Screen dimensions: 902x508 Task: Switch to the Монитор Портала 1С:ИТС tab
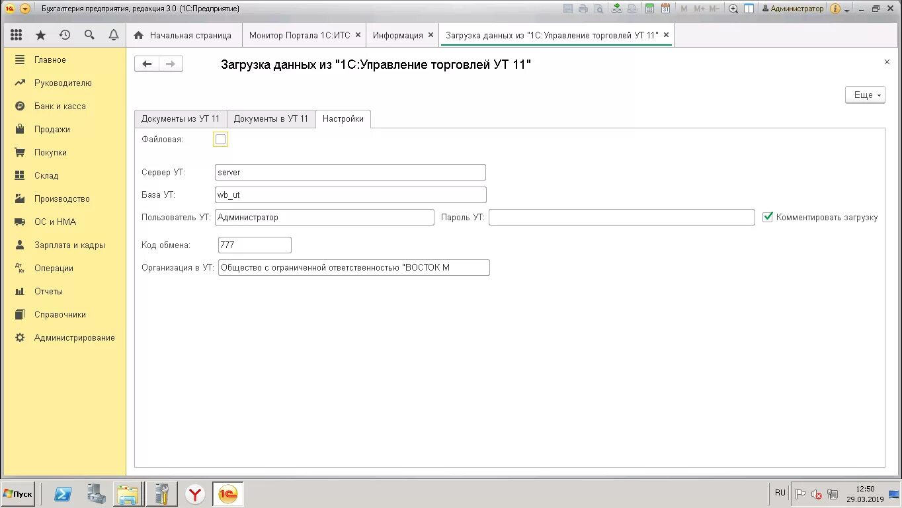tap(300, 35)
